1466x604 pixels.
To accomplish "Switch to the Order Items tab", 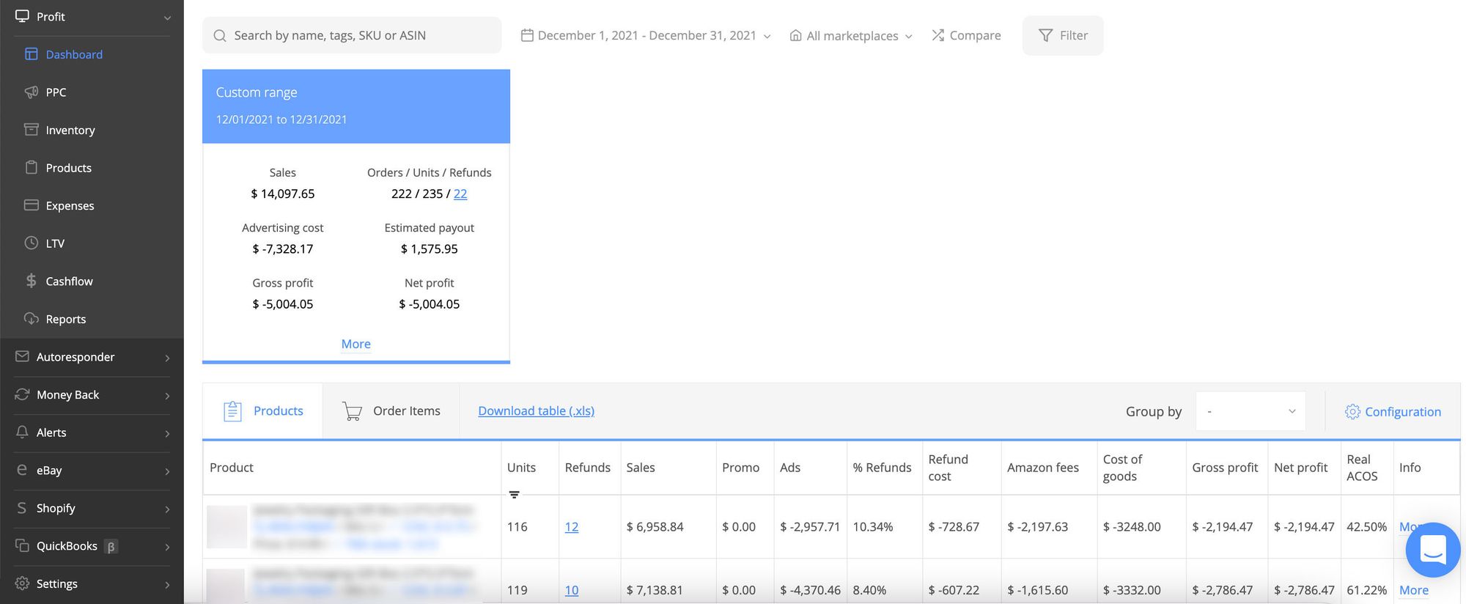I will click(391, 411).
